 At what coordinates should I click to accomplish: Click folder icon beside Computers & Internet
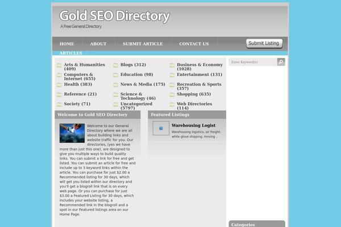[x=59, y=75]
